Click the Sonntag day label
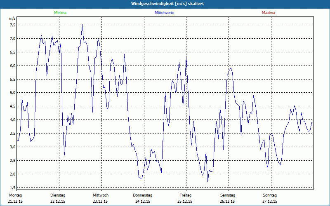Viewport: 330px width, 206px height. point(270,195)
